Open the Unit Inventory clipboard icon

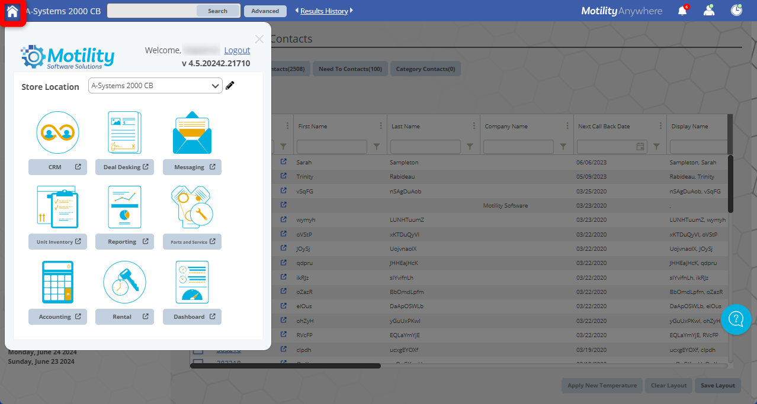[57, 207]
